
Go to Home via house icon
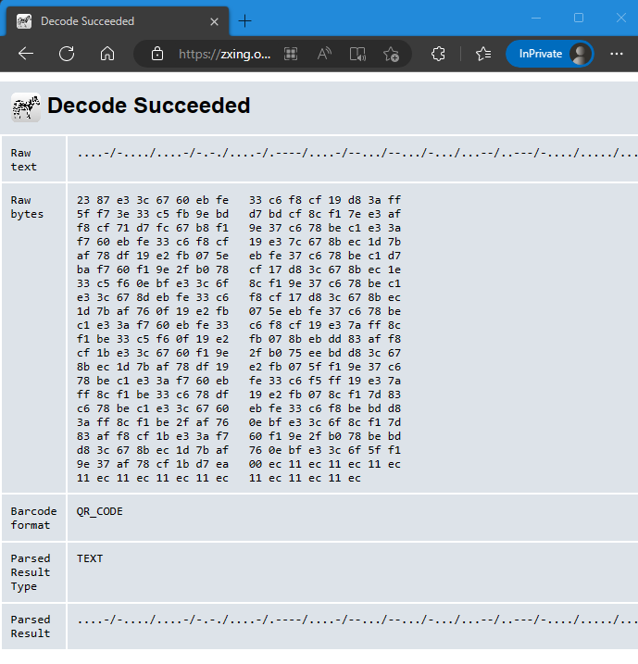(x=107, y=54)
